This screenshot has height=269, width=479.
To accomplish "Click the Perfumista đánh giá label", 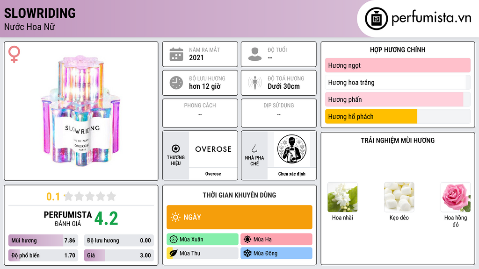I will (x=68, y=219).
